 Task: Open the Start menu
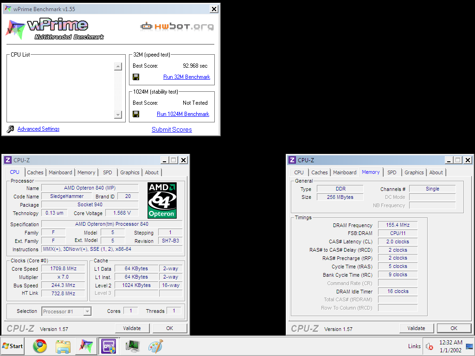(x=13, y=346)
